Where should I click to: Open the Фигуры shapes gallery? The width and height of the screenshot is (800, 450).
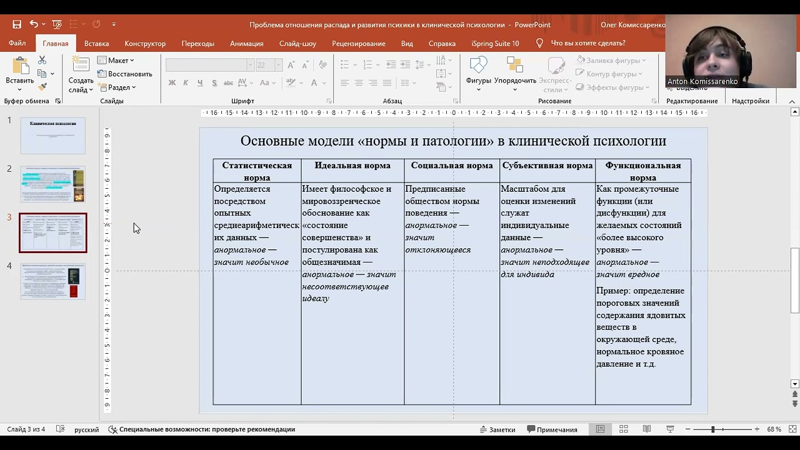(478, 72)
